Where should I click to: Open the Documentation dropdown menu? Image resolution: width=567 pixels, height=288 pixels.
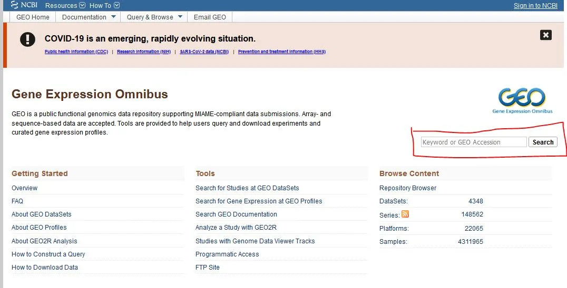click(x=89, y=17)
